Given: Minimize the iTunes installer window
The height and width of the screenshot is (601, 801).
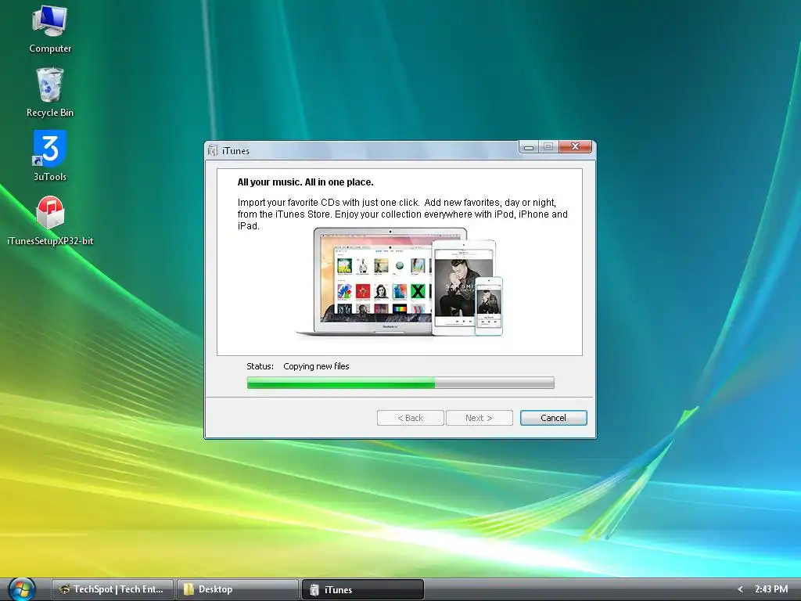Looking at the screenshot, I should coord(529,147).
